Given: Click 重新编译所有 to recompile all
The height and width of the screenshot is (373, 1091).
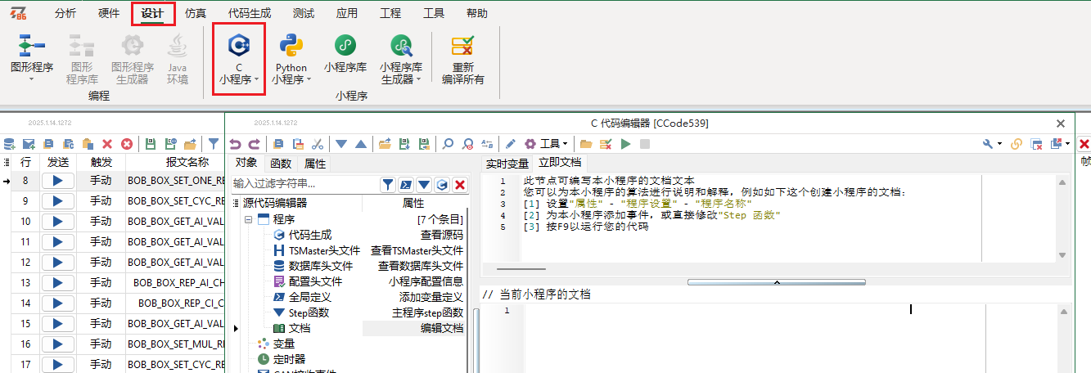Looking at the screenshot, I should coord(463,59).
